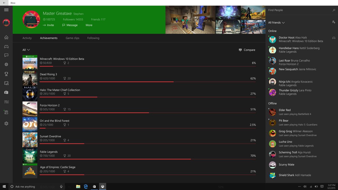Screen dimensions: 338x190
Task: Click Fable Legends progress bar
Action: coord(148,159)
